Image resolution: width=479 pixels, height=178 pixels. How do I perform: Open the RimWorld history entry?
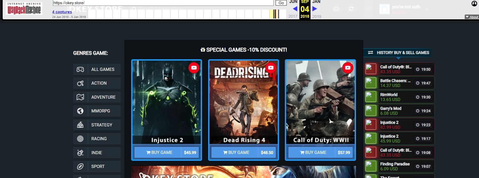point(399,97)
